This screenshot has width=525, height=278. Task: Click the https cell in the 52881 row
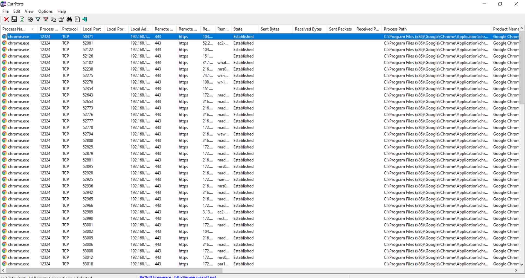(x=183, y=160)
